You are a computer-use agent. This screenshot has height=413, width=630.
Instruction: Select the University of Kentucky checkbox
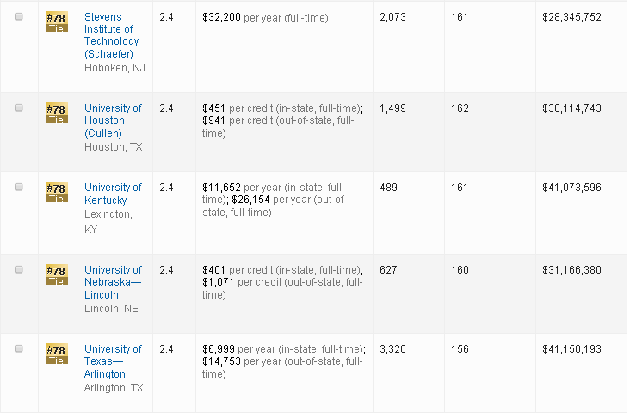20,188
